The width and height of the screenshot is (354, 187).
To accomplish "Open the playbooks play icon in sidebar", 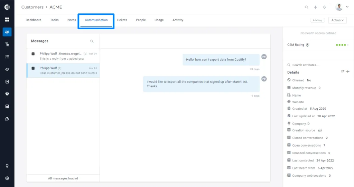I will click(x=7, y=81).
